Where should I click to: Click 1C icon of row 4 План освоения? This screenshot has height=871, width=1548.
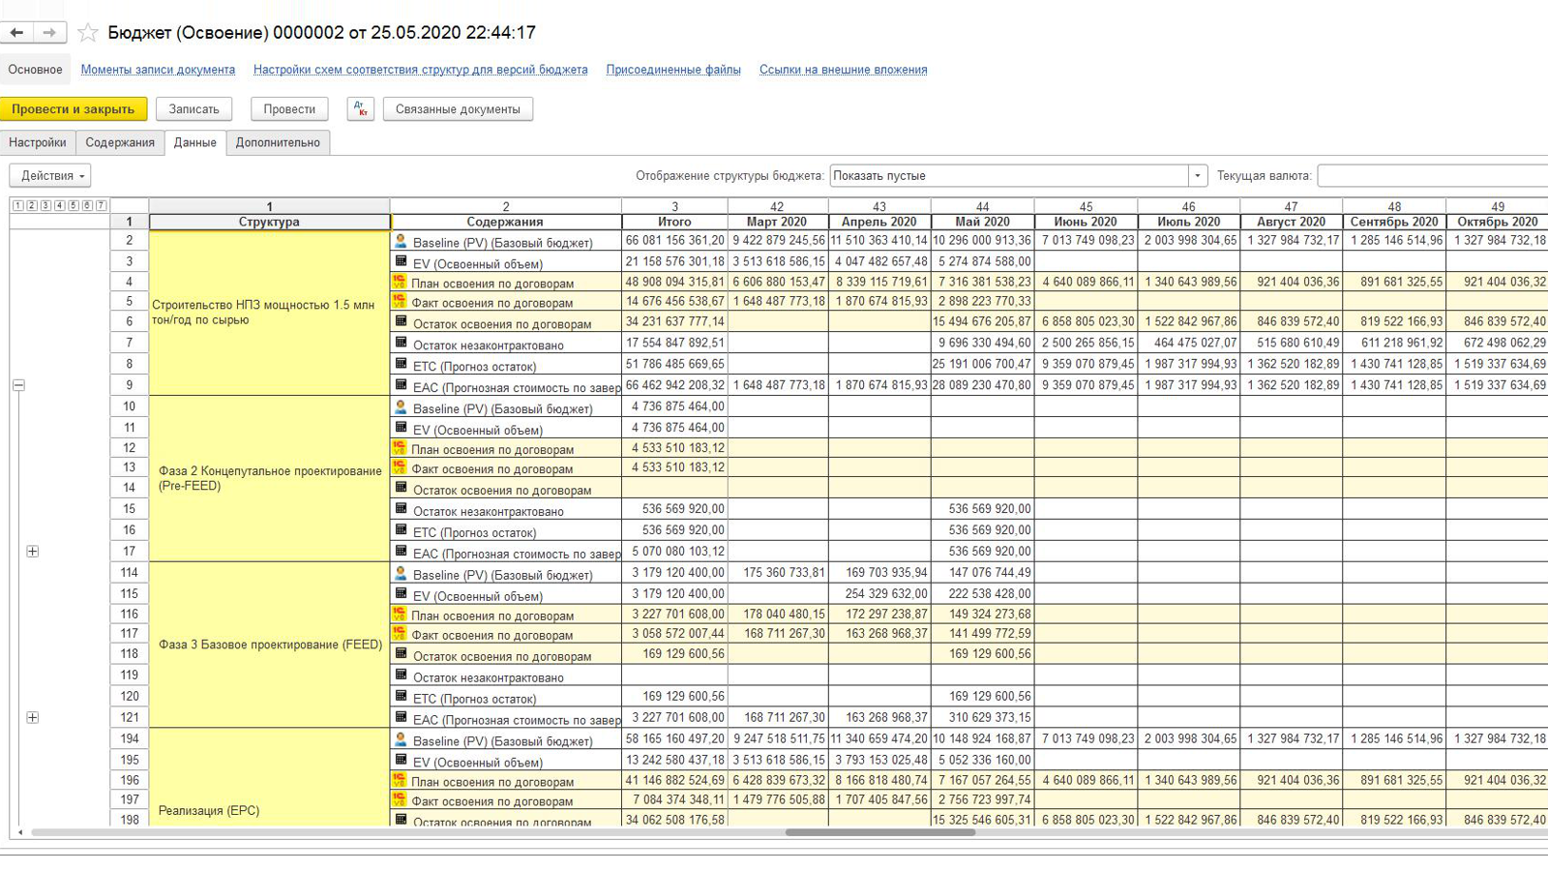click(x=399, y=282)
